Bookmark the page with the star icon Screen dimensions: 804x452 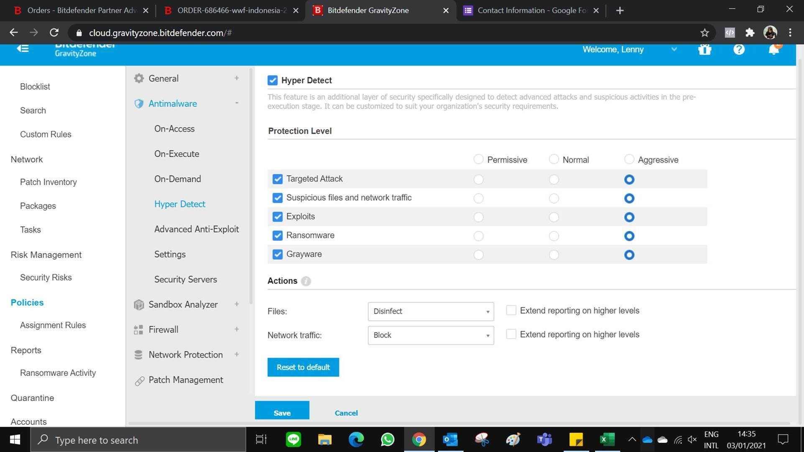(704, 33)
